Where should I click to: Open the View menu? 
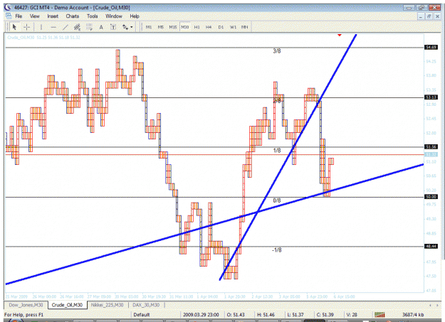35,16
